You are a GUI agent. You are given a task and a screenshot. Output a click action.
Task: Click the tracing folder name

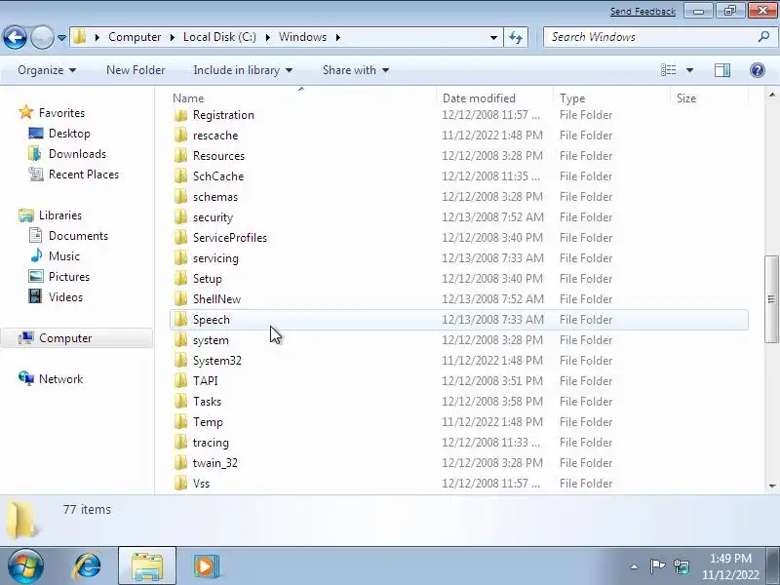click(211, 443)
